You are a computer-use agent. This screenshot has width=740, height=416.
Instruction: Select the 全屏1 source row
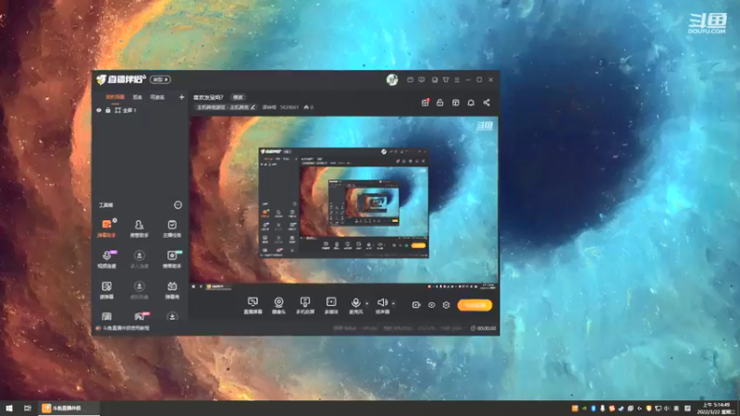click(x=141, y=110)
